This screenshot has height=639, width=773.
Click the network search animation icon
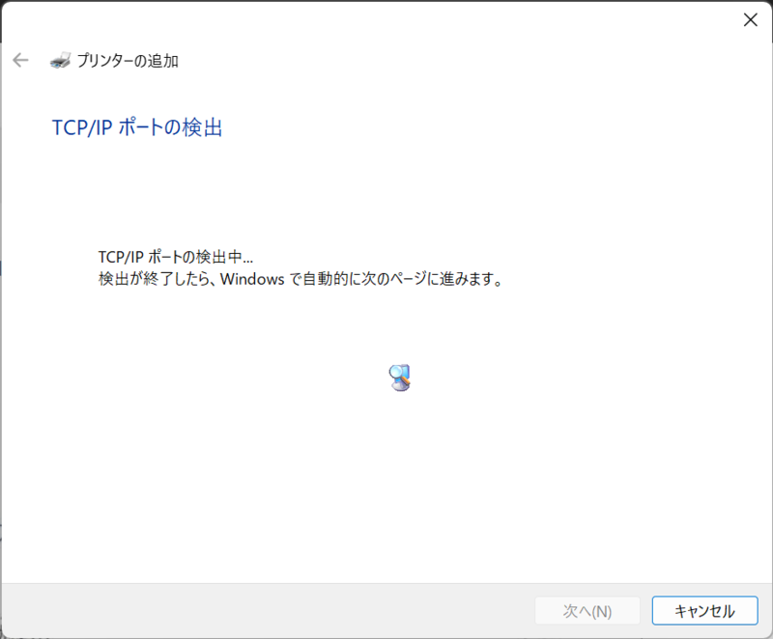[x=400, y=377]
